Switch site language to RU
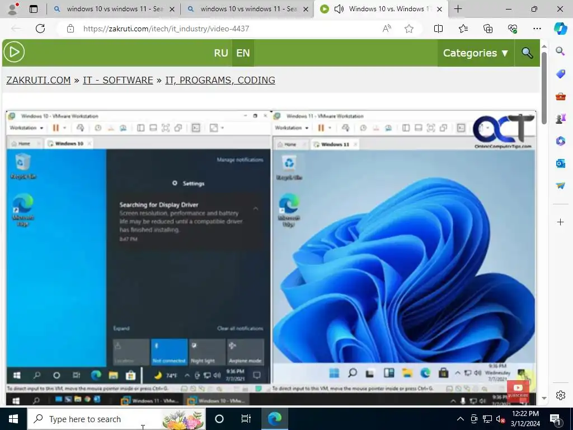This screenshot has height=430, width=573. click(x=220, y=53)
